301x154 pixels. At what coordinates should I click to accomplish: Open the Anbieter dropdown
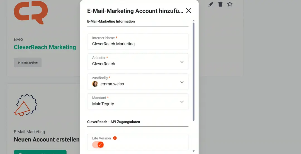(138, 62)
